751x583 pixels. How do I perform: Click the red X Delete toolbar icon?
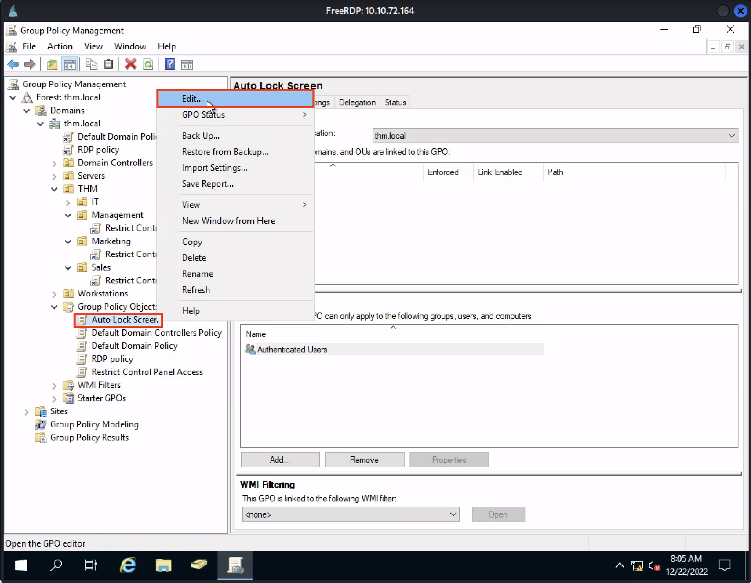131,64
